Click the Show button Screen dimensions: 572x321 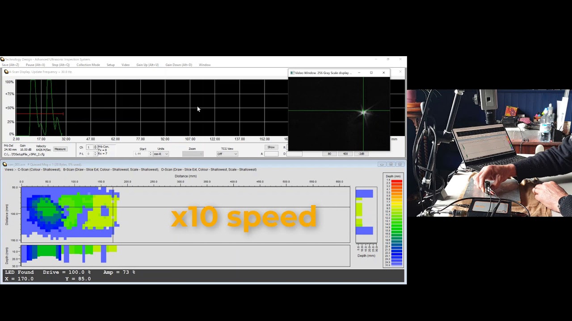click(x=271, y=147)
